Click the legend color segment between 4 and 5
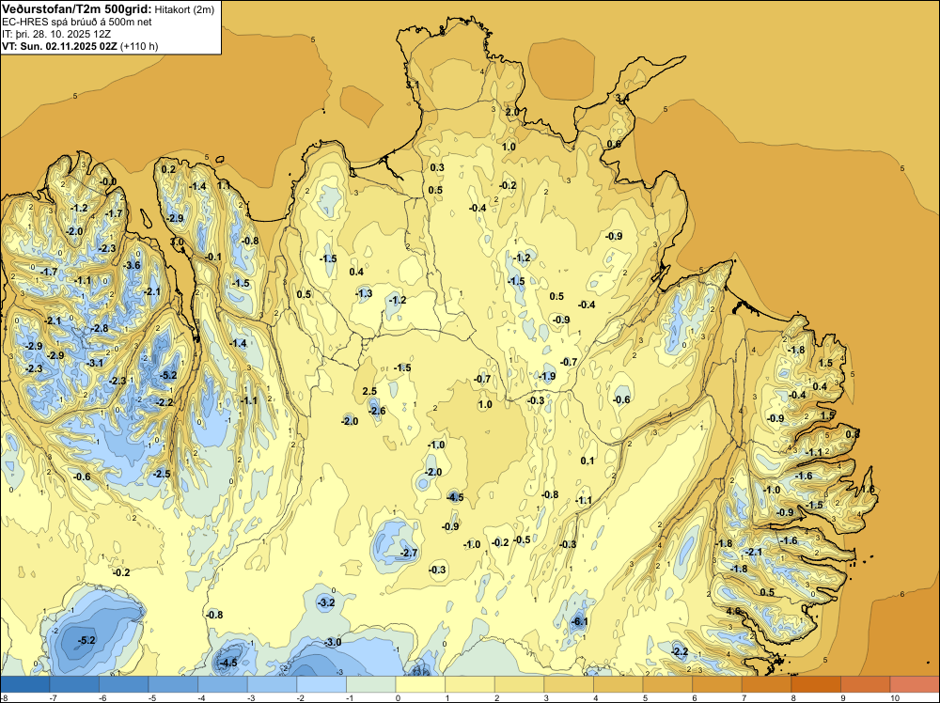The height and width of the screenshot is (703, 940). (x=619, y=684)
